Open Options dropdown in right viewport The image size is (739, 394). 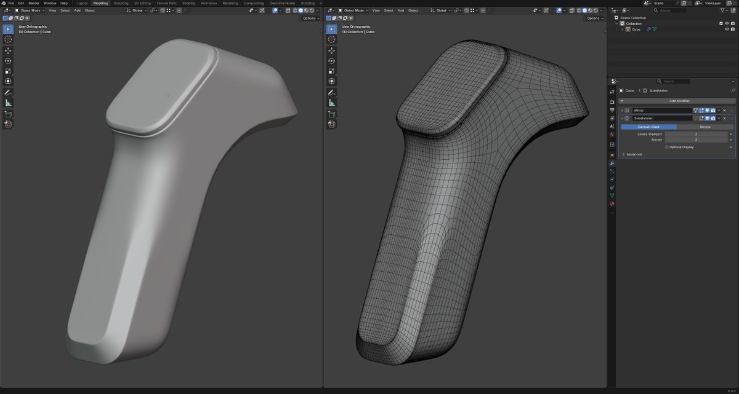tap(595, 18)
